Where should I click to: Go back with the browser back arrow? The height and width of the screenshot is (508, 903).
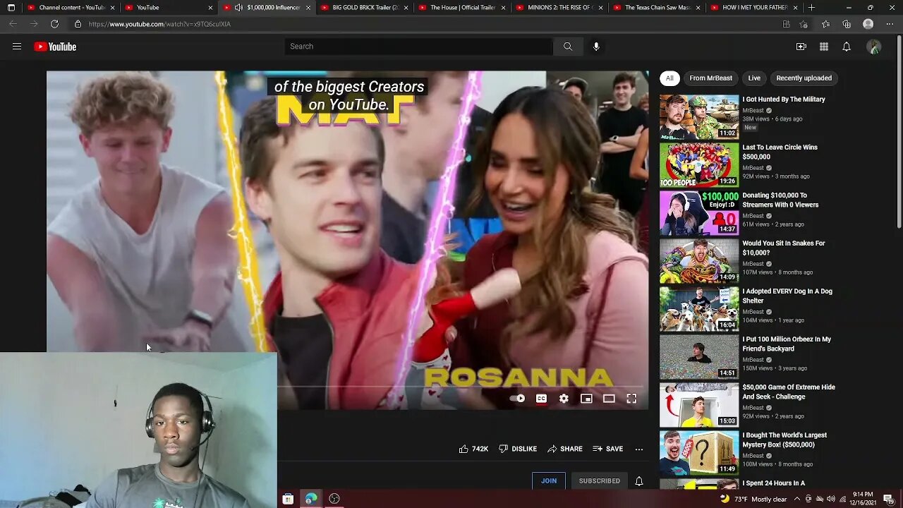point(13,24)
